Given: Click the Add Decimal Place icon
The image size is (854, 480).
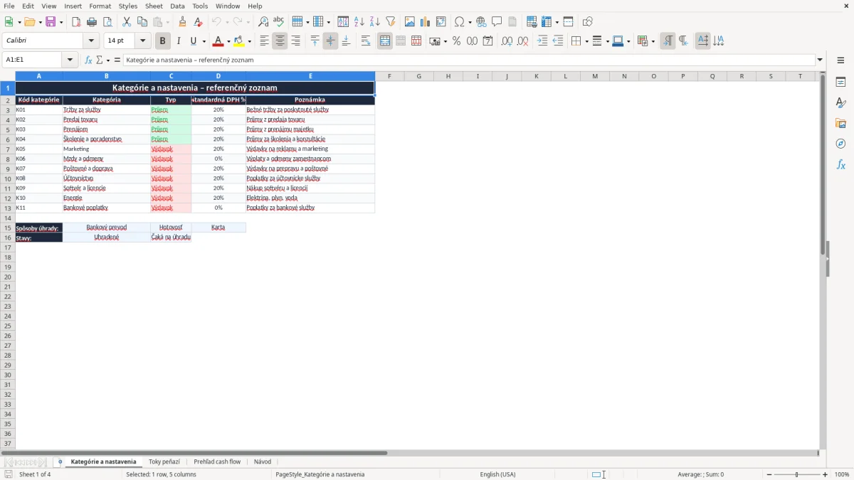Looking at the screenshot, I should click(507, 41).
